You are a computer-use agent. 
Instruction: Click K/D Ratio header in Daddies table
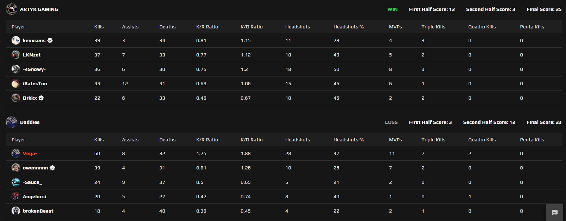(x=252, y=140)
